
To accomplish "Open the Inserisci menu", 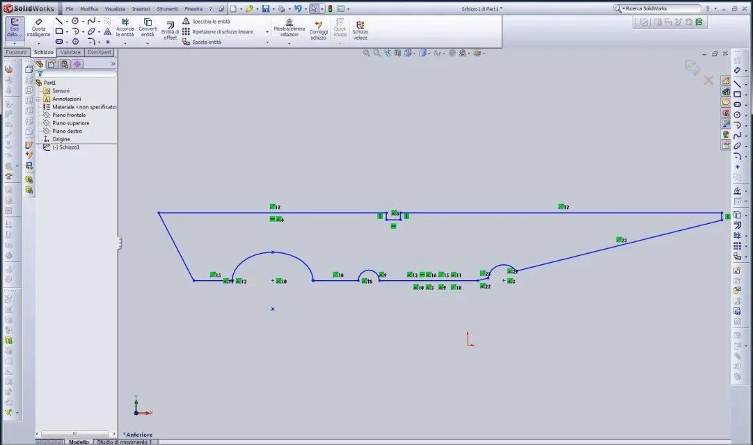I will tap(141, 8).
